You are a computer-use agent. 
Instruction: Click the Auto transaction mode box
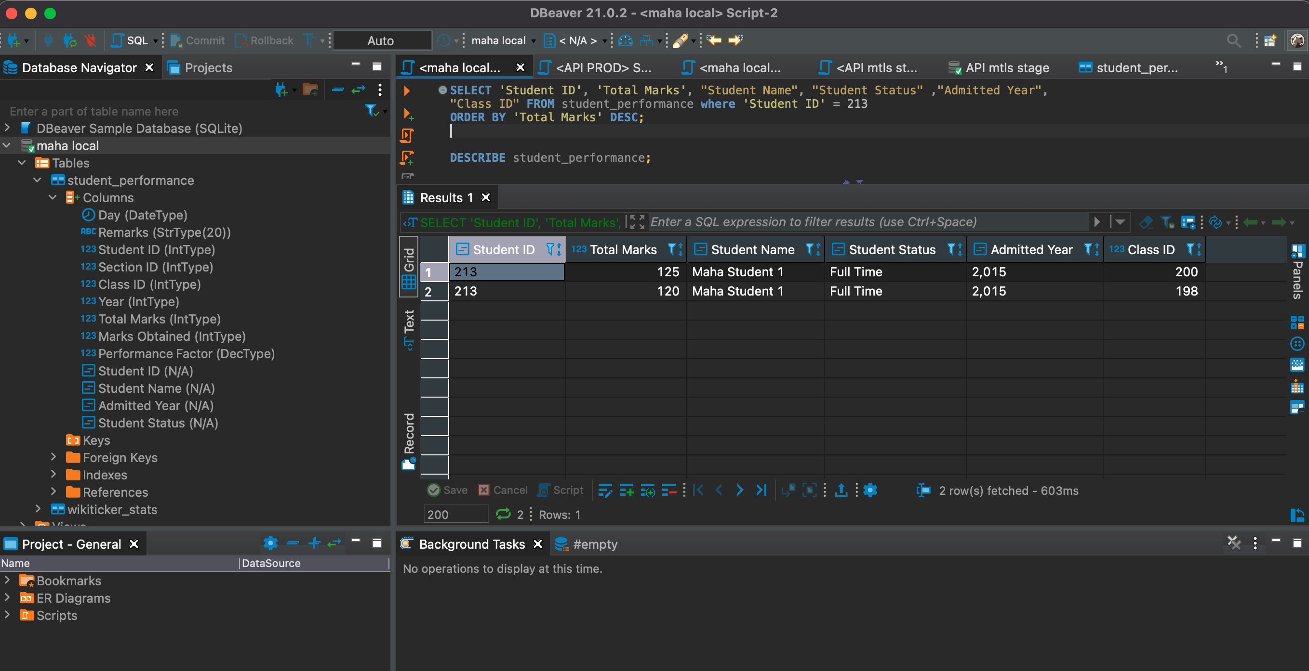pyautogui.click(x=381, y=40)
